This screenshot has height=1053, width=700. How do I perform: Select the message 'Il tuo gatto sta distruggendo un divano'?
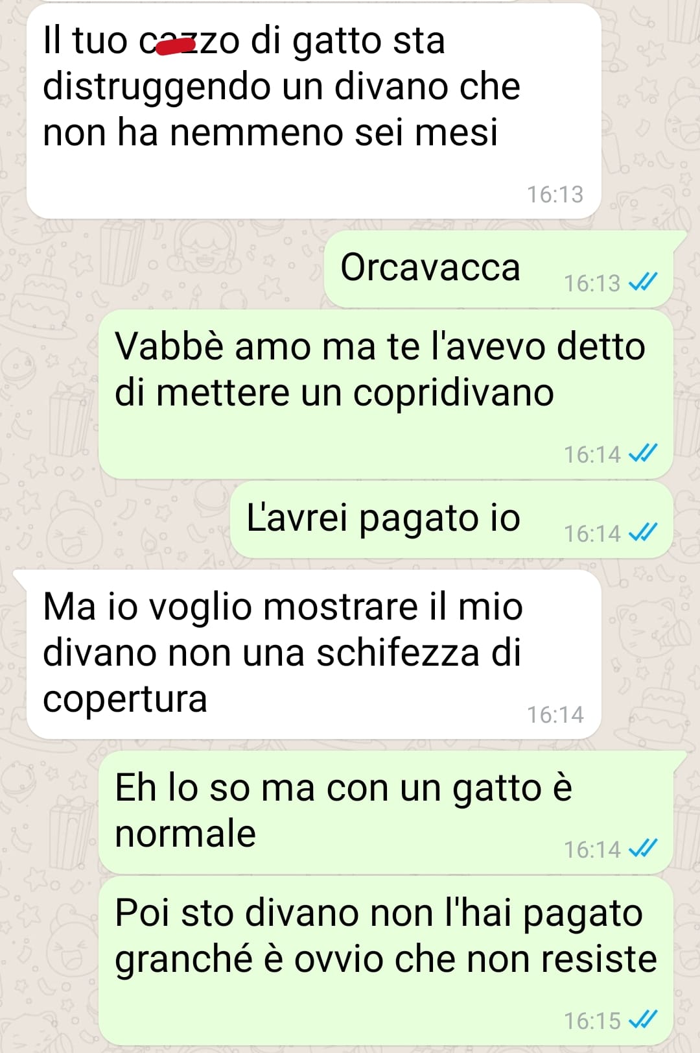[314, 111]
